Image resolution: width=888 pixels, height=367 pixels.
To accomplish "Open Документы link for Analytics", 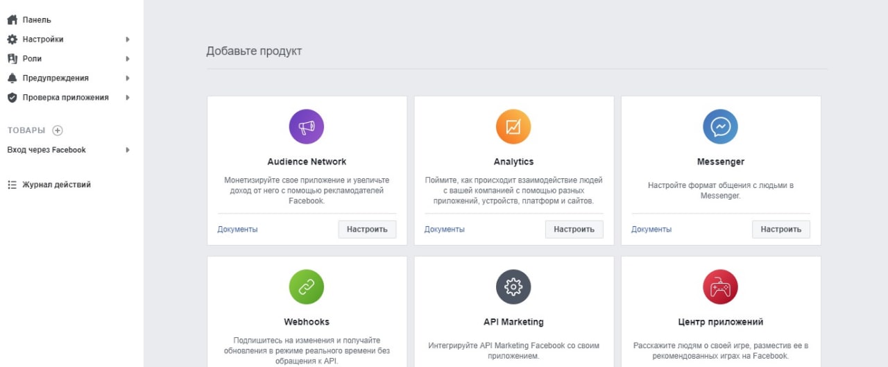I will coord(445,230).
